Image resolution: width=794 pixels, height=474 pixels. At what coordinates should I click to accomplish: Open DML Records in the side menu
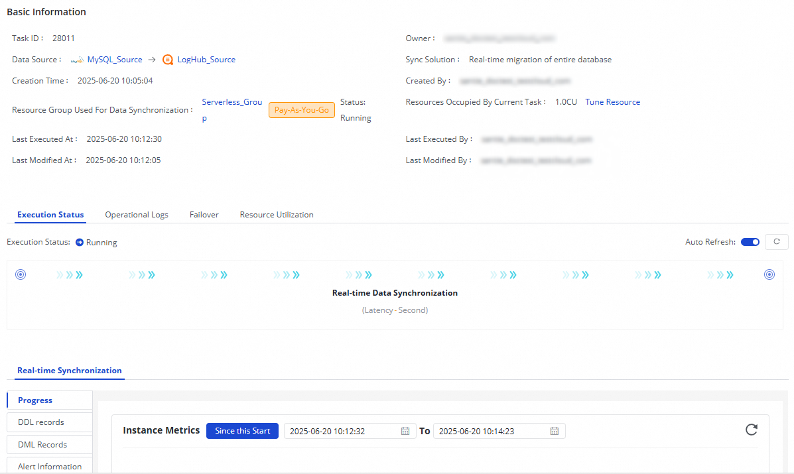tap(50, 444)
